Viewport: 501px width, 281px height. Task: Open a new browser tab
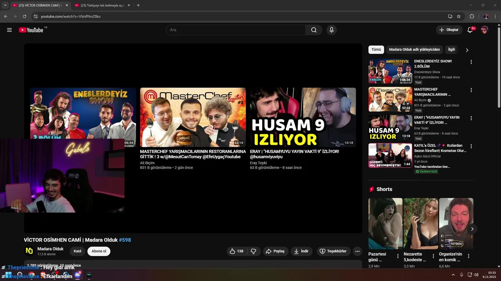(x=138, y=5)
